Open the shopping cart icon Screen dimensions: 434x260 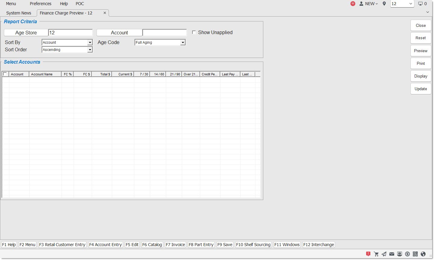pos(376,254)
